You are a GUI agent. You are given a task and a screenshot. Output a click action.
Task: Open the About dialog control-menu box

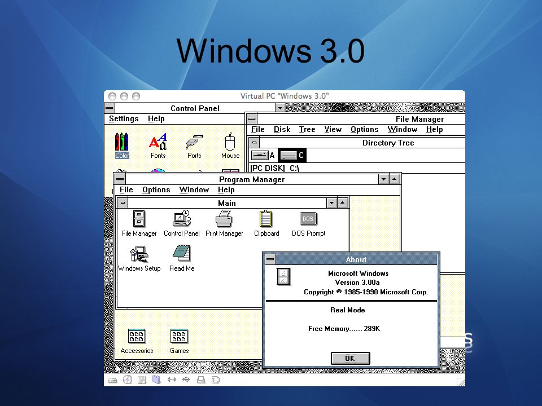click(x=270, y=259)
